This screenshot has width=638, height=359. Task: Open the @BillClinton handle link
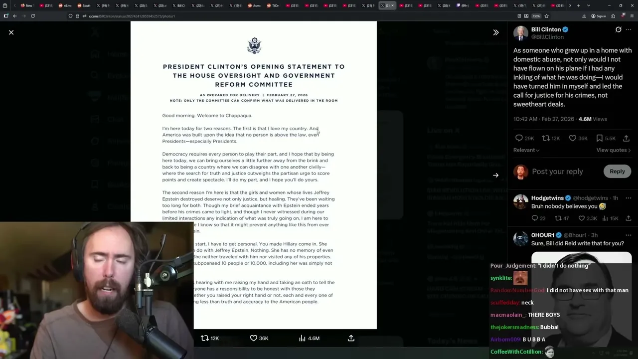click(x=547, y=37)
